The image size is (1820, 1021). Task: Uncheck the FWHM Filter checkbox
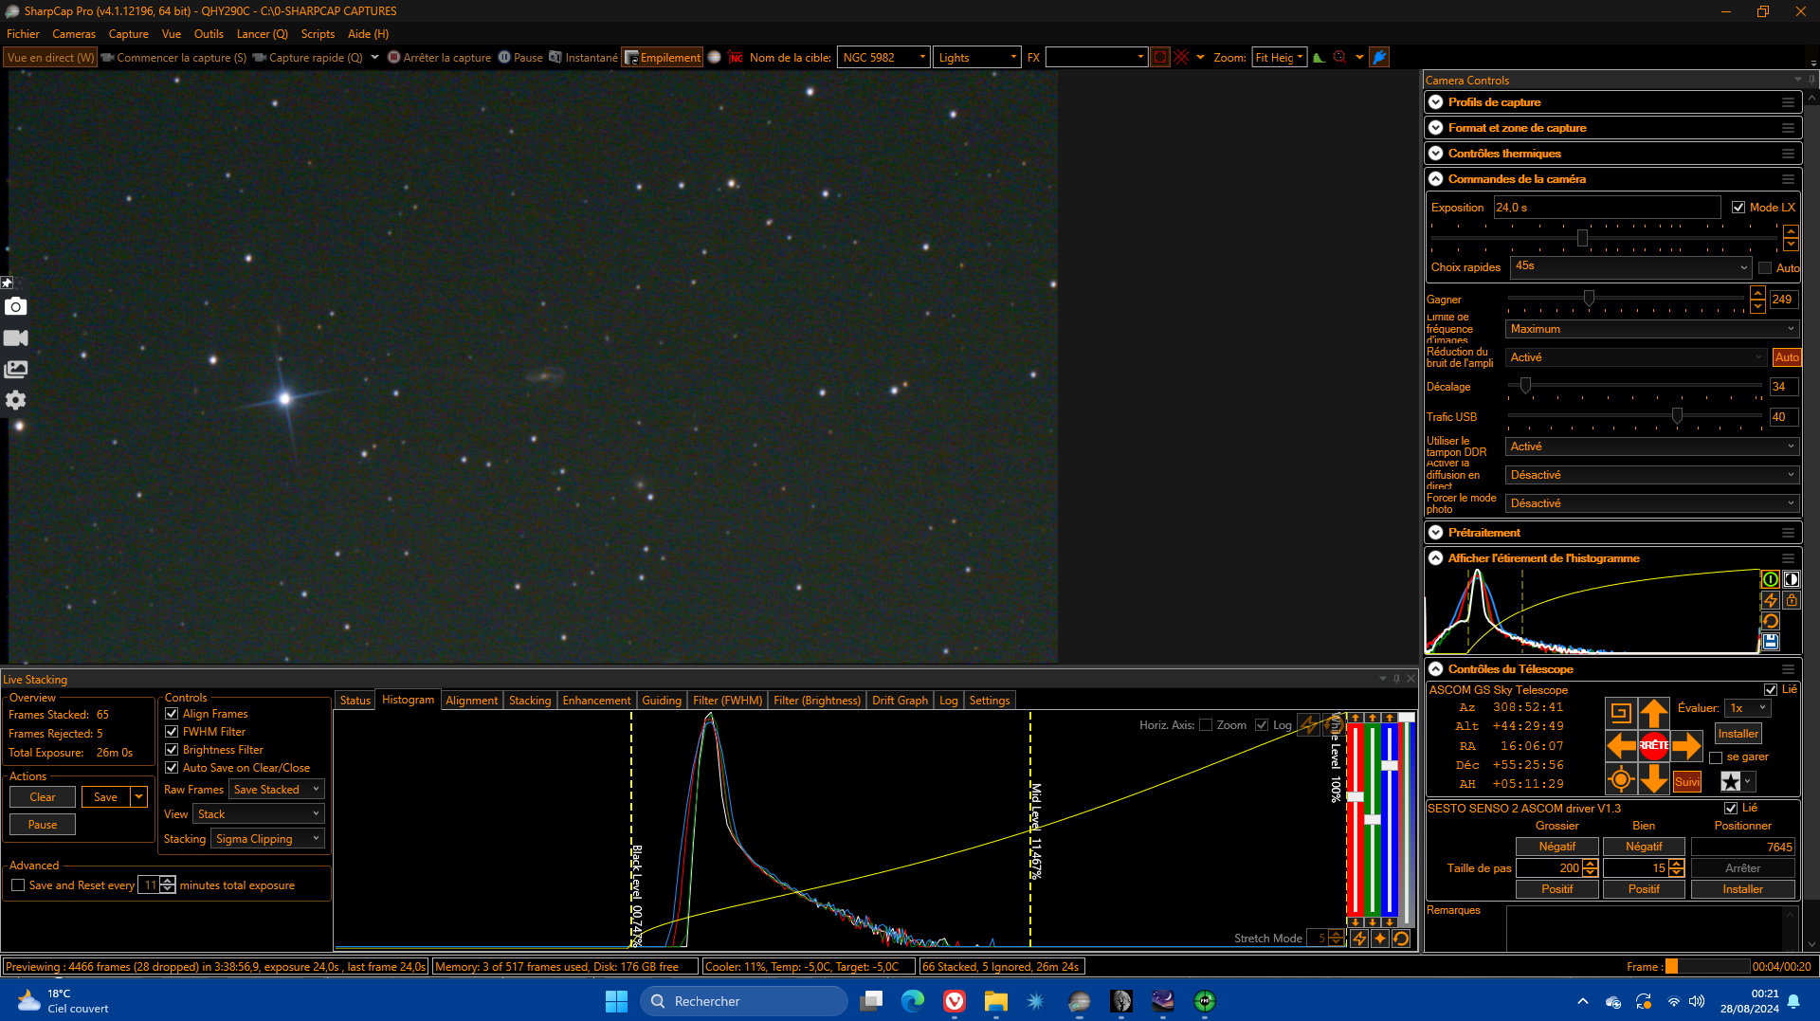(x=172, y=732)
